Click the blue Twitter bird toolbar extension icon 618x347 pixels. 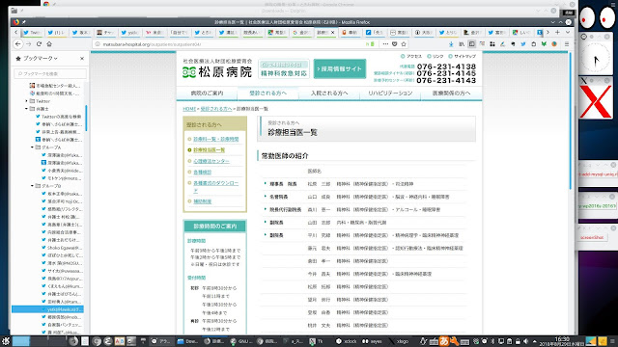click(523, 44)
